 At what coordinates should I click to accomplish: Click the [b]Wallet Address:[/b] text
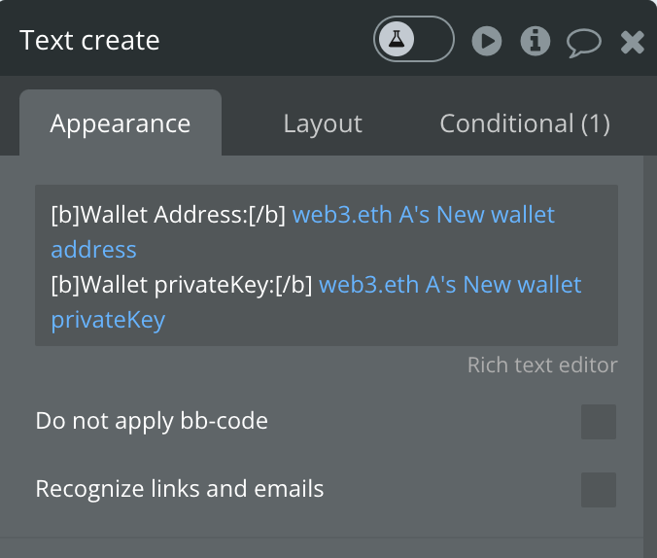tap(168, 215)
